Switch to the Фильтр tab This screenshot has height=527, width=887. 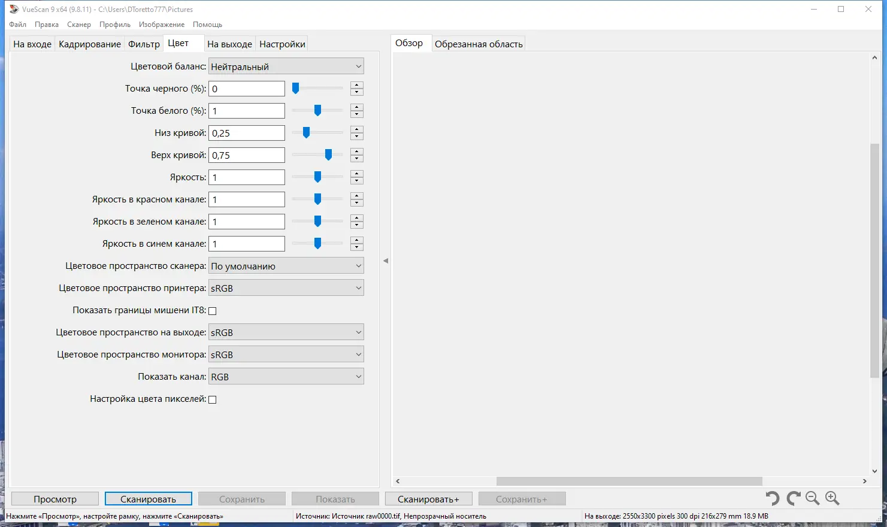pyautogui.click(x=144, y=44)
